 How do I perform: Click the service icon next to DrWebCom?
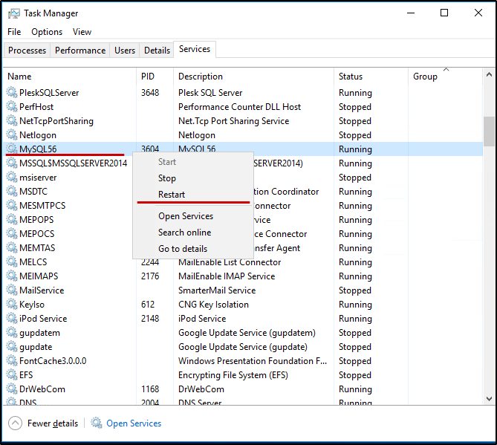point(12,389)
